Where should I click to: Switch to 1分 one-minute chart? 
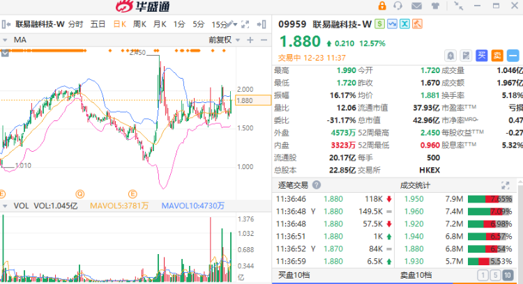[x=179, y=24]
